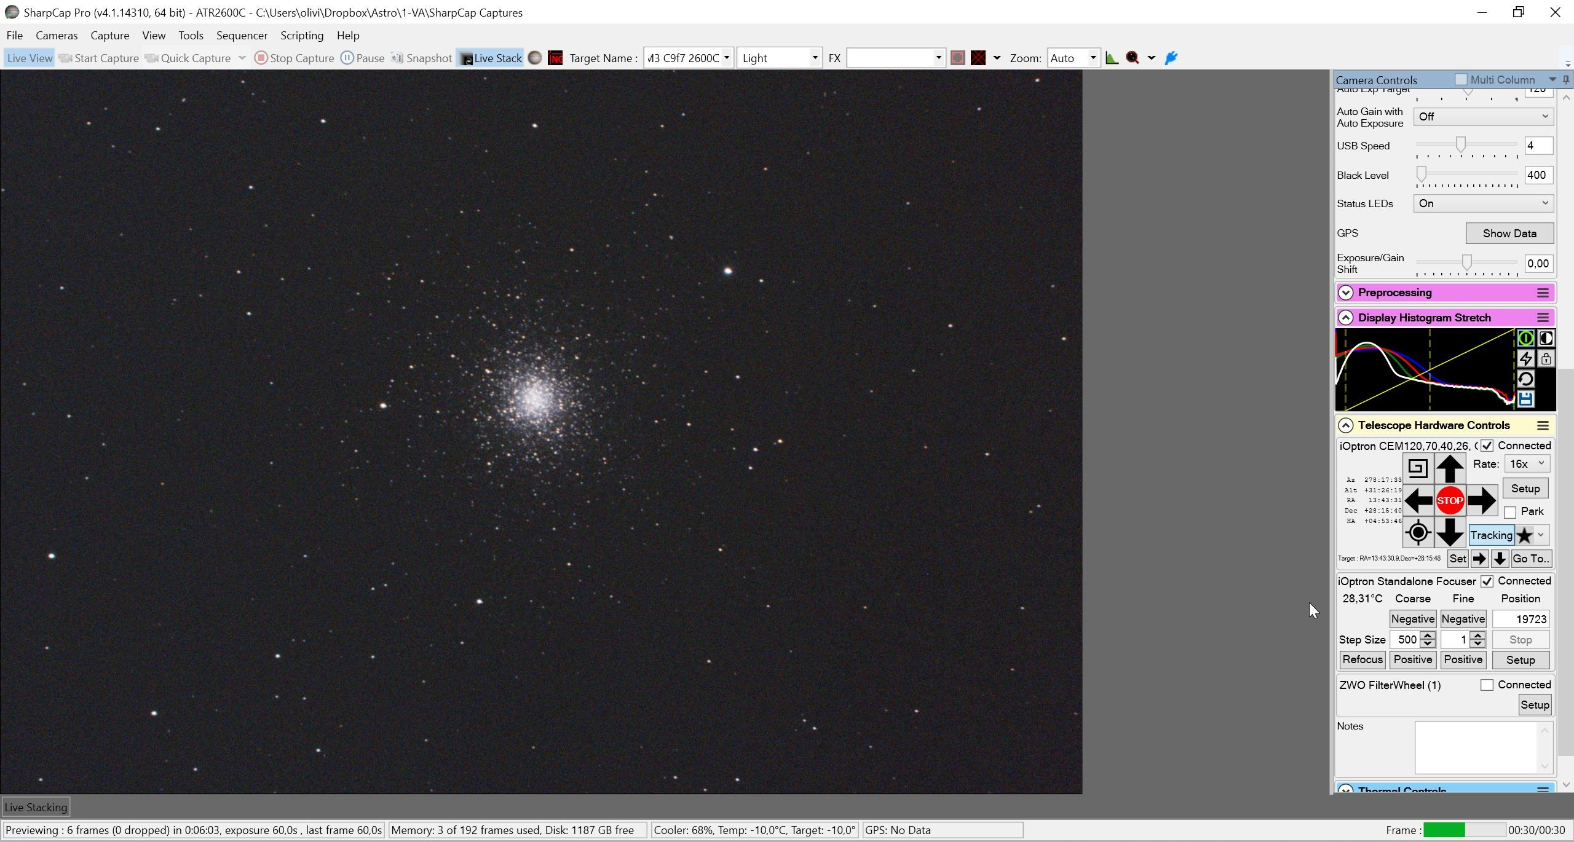Reset the histogram stretch with the circular arrow

pos(1525,379)
